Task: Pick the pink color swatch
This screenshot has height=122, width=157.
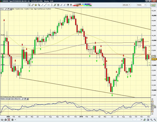Action: tap(91, 4)
